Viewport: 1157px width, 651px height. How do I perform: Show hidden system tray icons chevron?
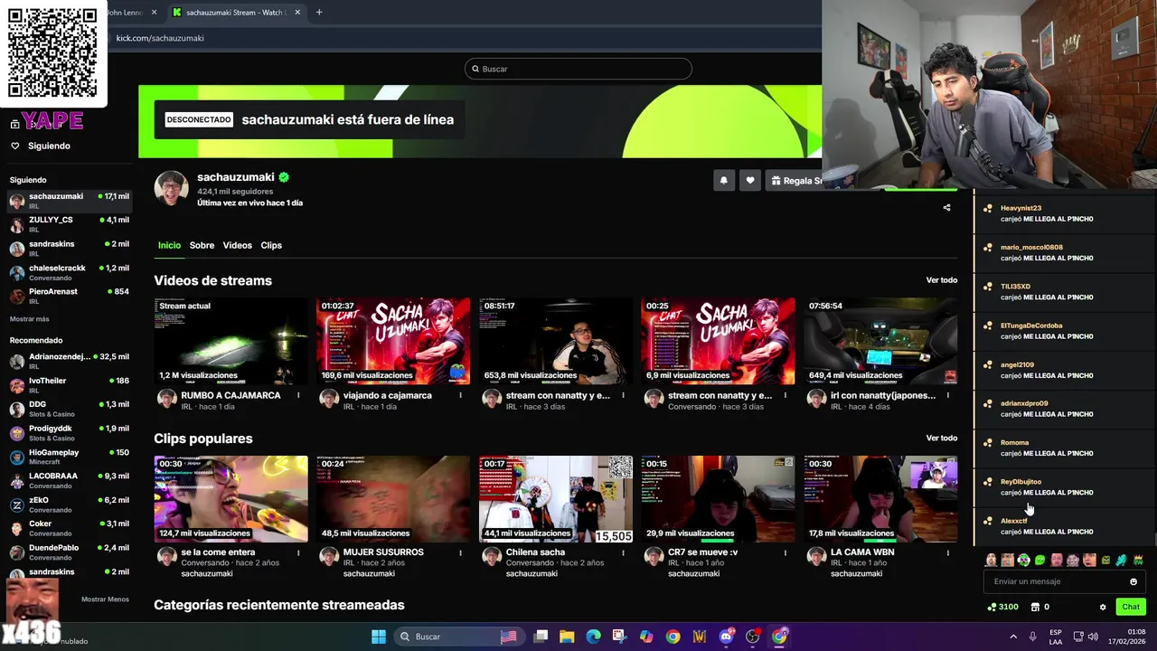tap(1013, 637)
